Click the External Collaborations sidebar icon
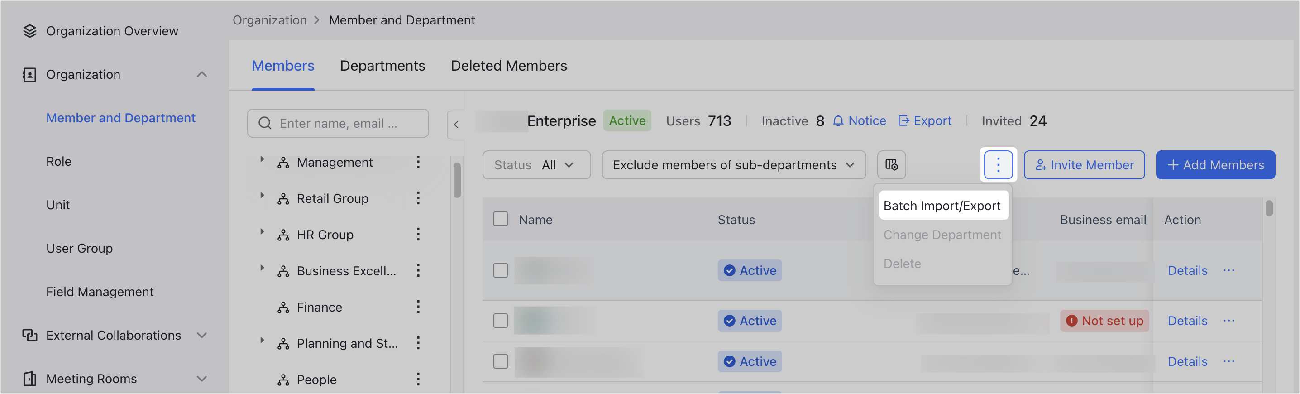This screenshot has width=1300, height=394. [30, 336]
